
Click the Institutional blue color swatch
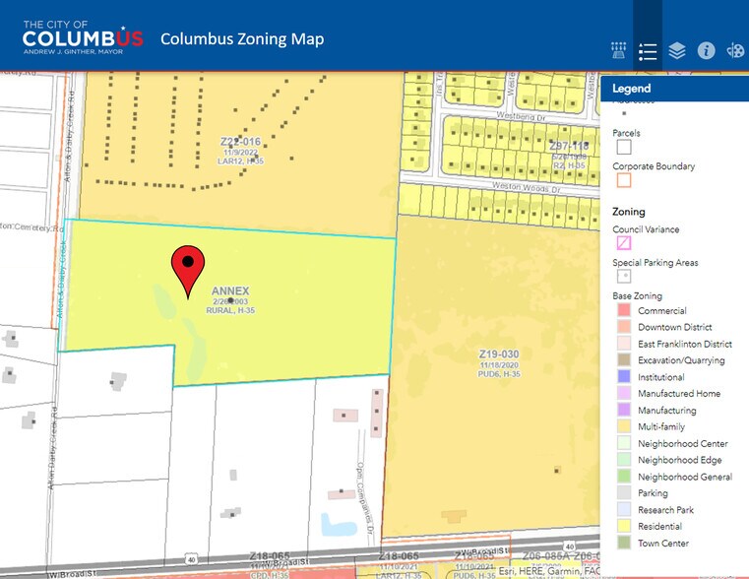coord(623,377)
